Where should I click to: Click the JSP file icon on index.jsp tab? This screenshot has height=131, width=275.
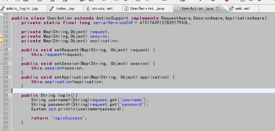pyautogui.click(x=51, y=8)
